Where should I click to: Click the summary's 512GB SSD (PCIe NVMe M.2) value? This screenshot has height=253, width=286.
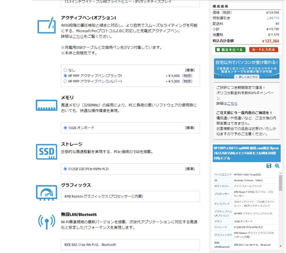[x=248, y=227]
